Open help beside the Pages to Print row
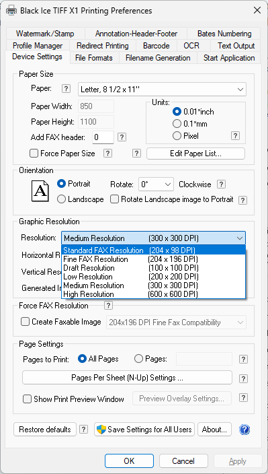The height and width of the screenshot is (474, 268). point(243,360)
